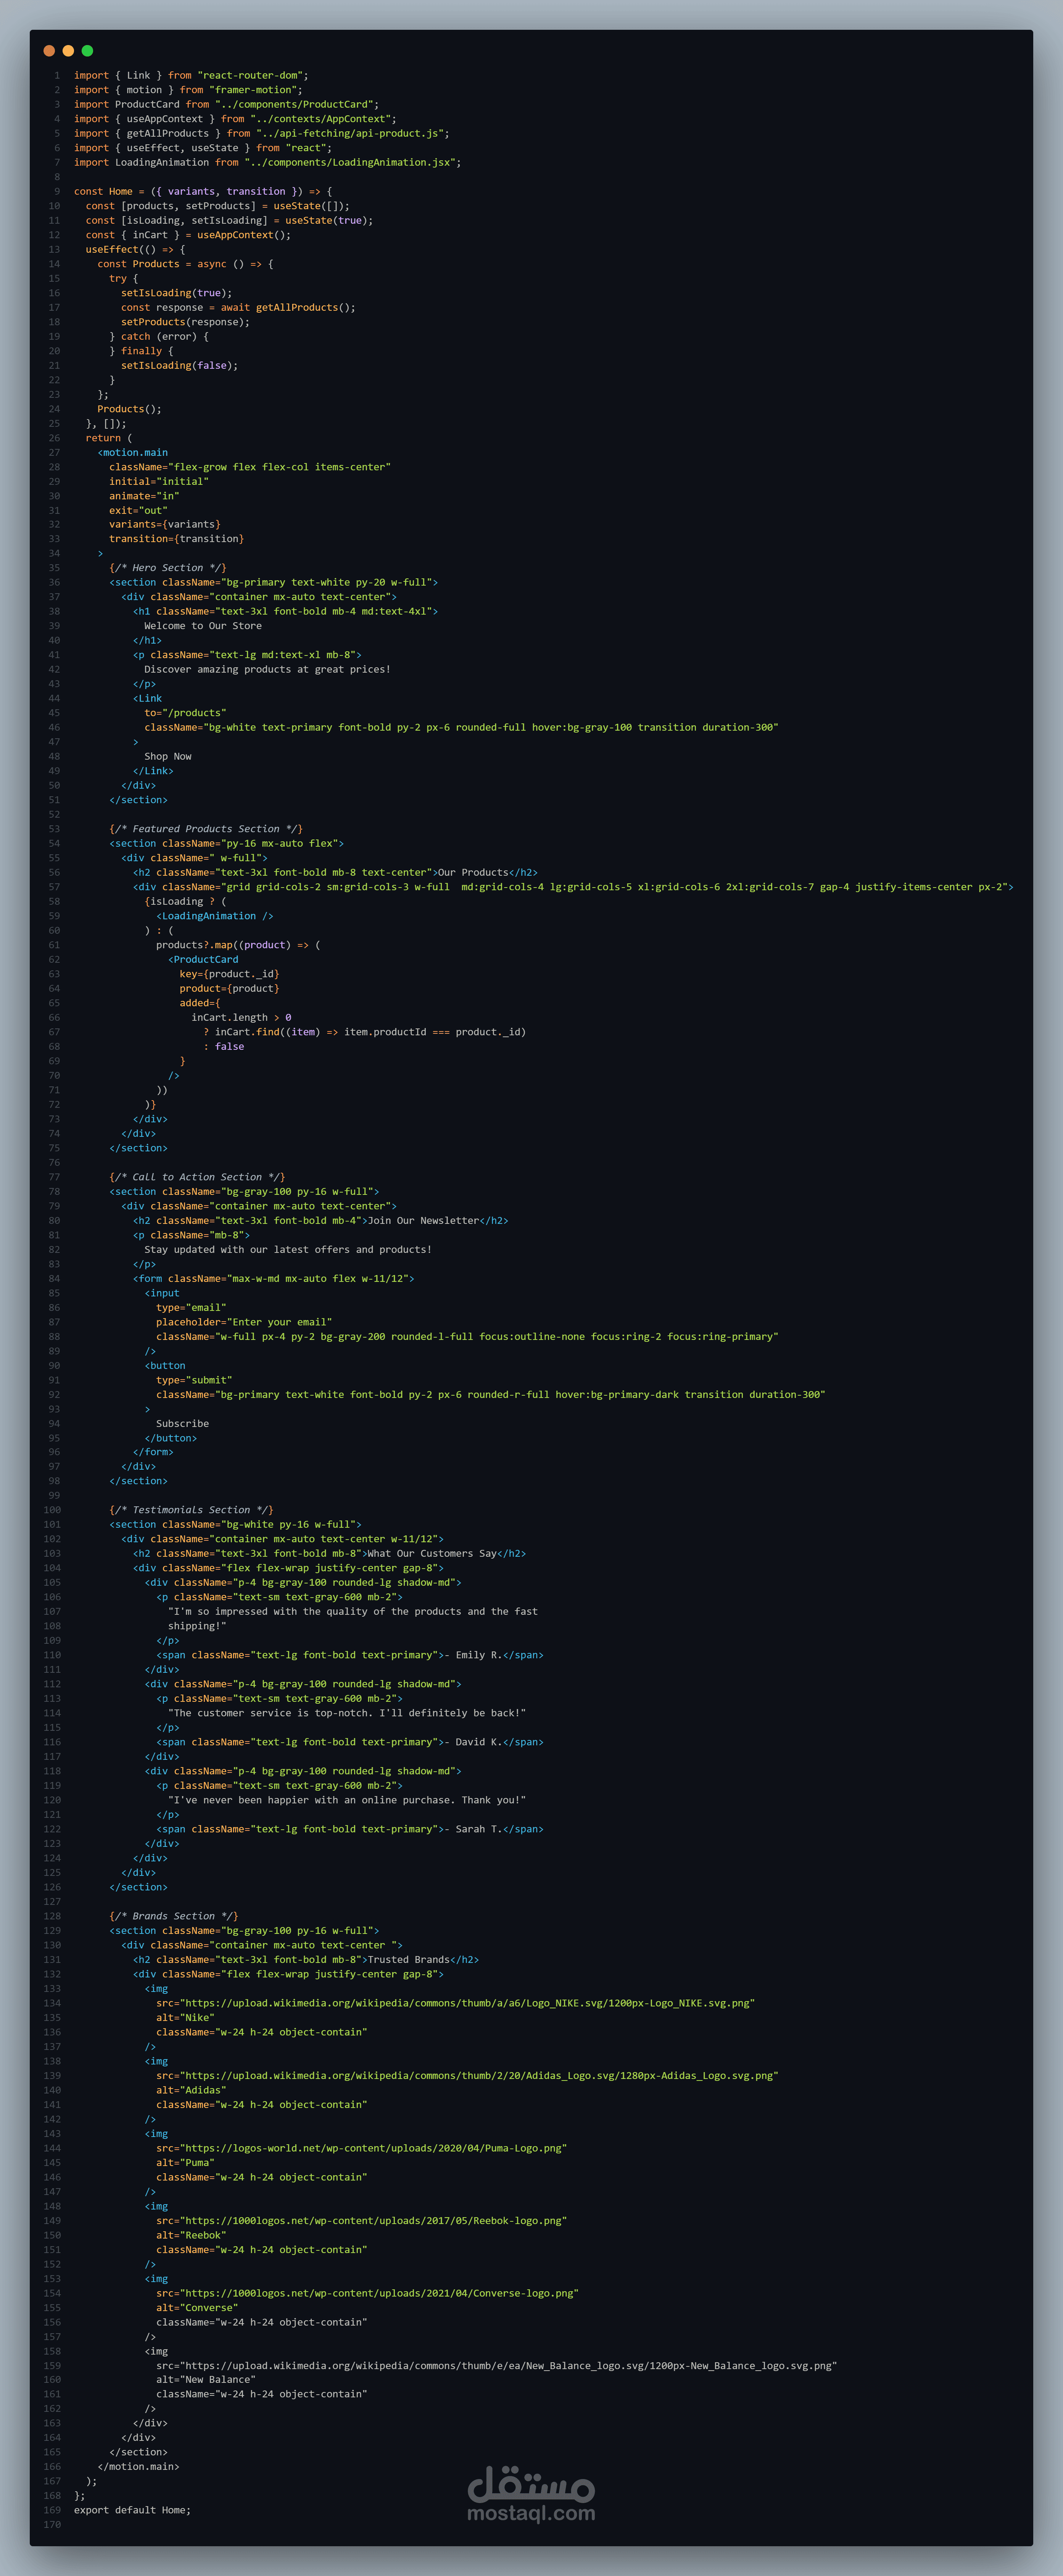
Task: Click the "setProducts(response);" statement
Action: (186, 322)
